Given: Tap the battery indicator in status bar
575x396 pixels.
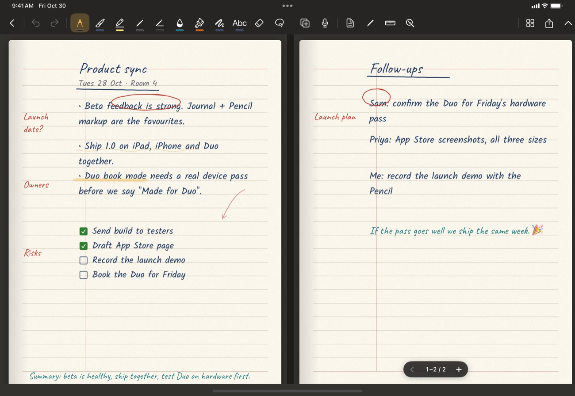Looking at the screenshot, I should pos(556,6).
